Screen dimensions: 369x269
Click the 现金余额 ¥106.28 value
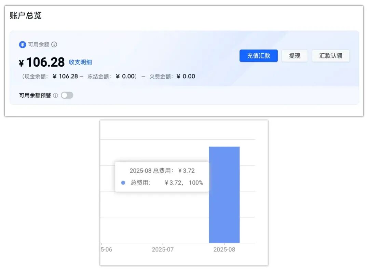point(65,77)
